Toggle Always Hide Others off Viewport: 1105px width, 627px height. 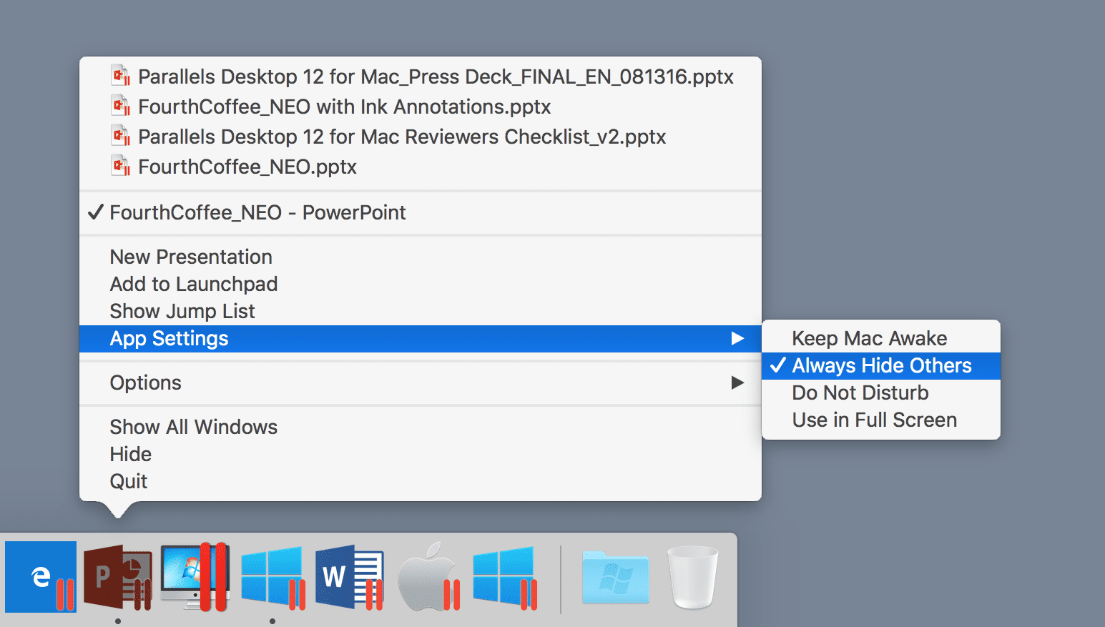[x=881, y=365]
